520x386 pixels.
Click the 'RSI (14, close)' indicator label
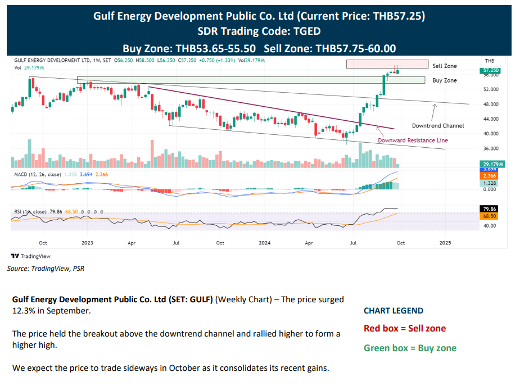30,211
